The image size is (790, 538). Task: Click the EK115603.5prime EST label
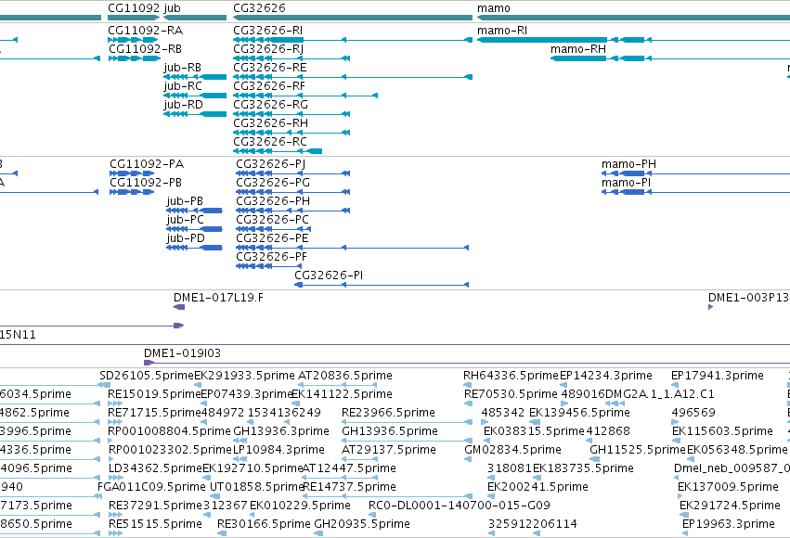(722, 431)
